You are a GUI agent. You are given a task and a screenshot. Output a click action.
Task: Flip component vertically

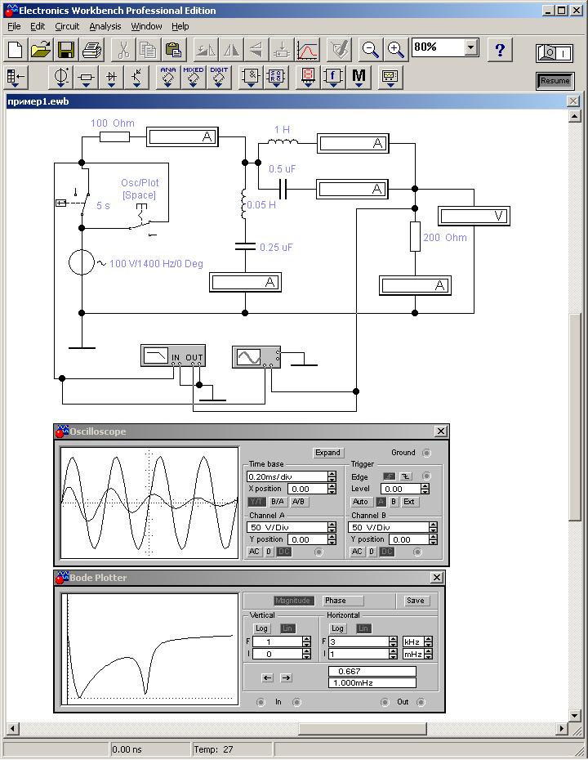tap(256, 50)
